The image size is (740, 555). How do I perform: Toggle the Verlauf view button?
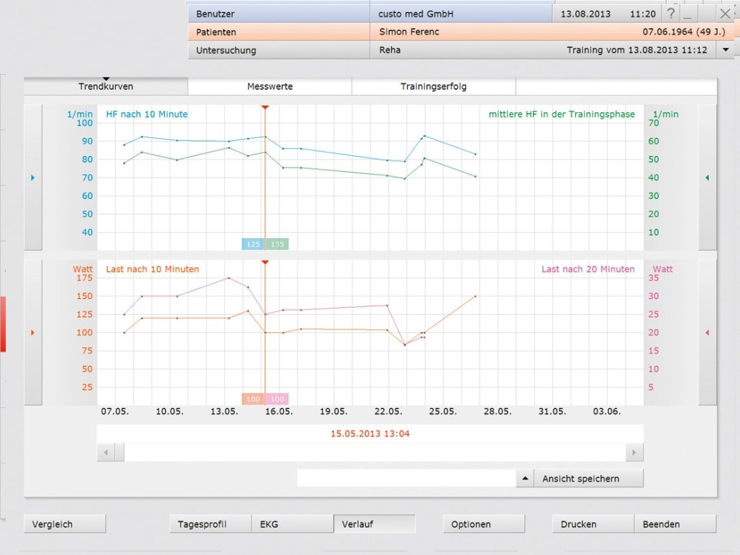pos(374,524)
